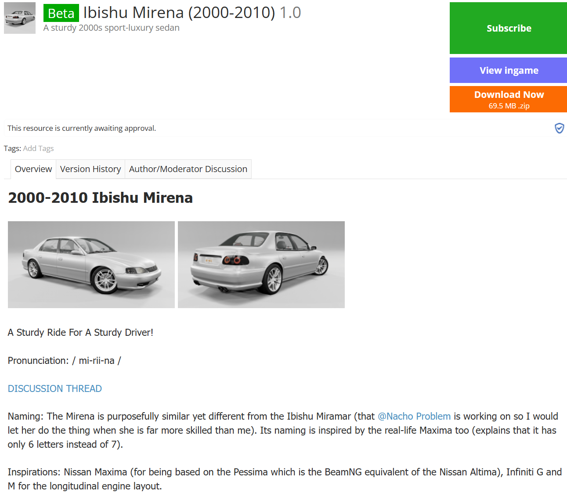Switch to the Version History tab
Viewport: 567px width, 496px height.
pos(90,169)
